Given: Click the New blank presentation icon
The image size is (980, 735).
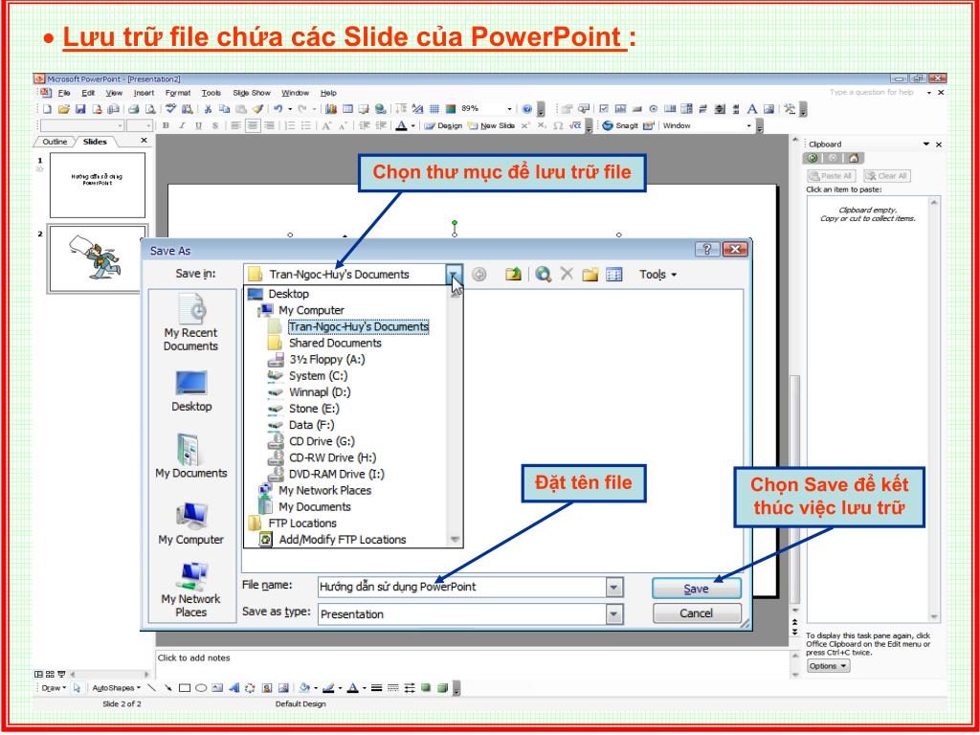Looking at the screenshot, I should pos(47,109).
